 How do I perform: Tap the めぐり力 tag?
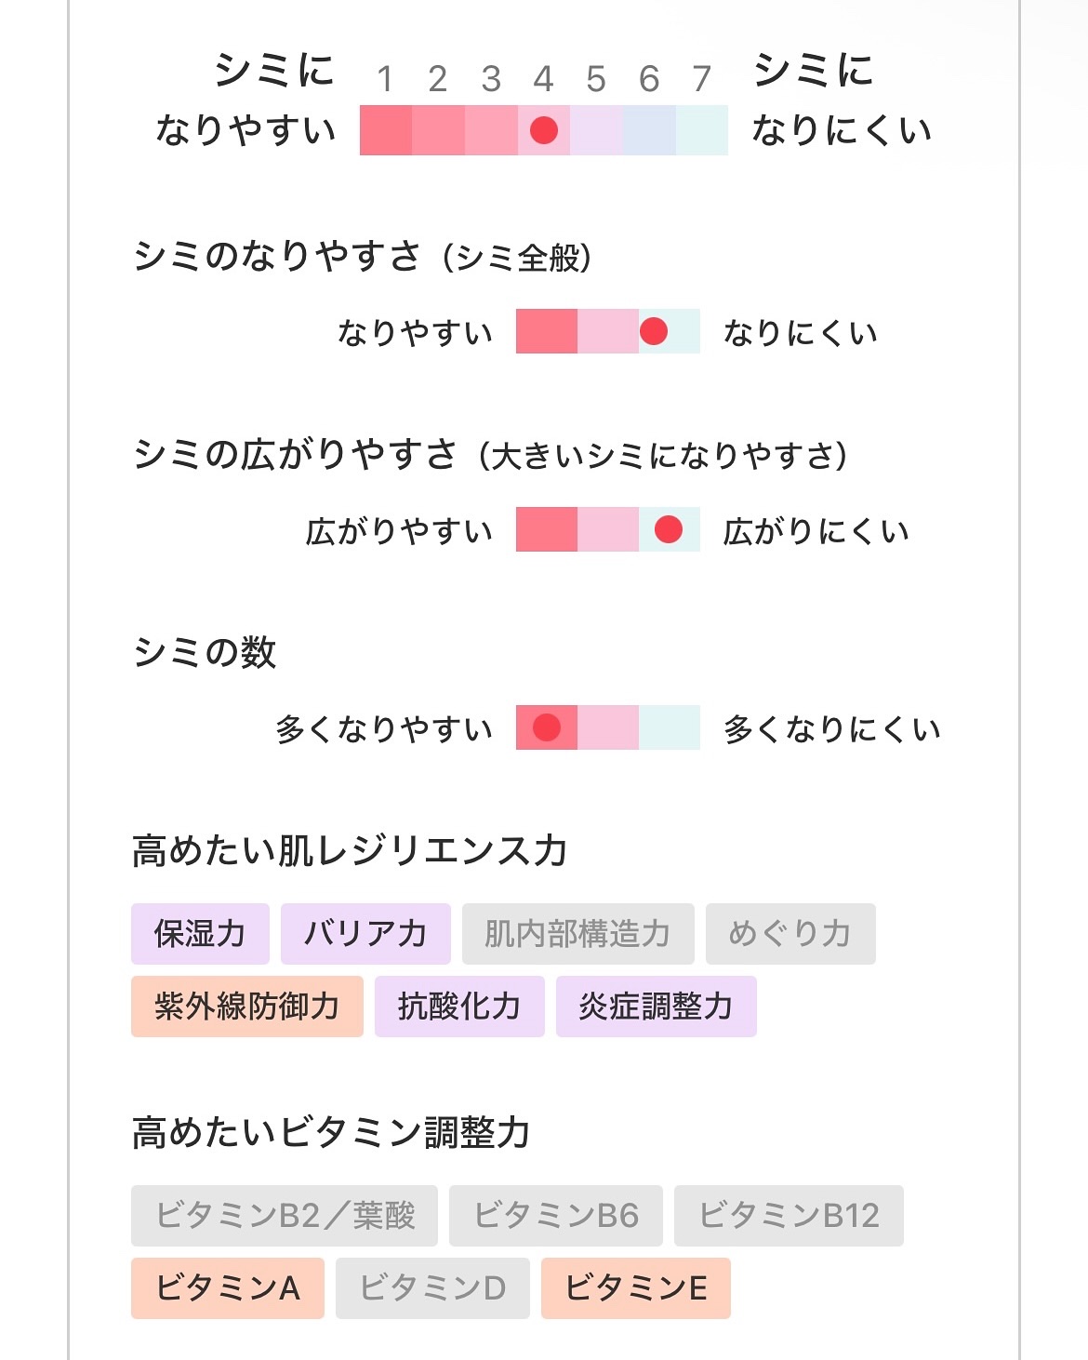789,933
